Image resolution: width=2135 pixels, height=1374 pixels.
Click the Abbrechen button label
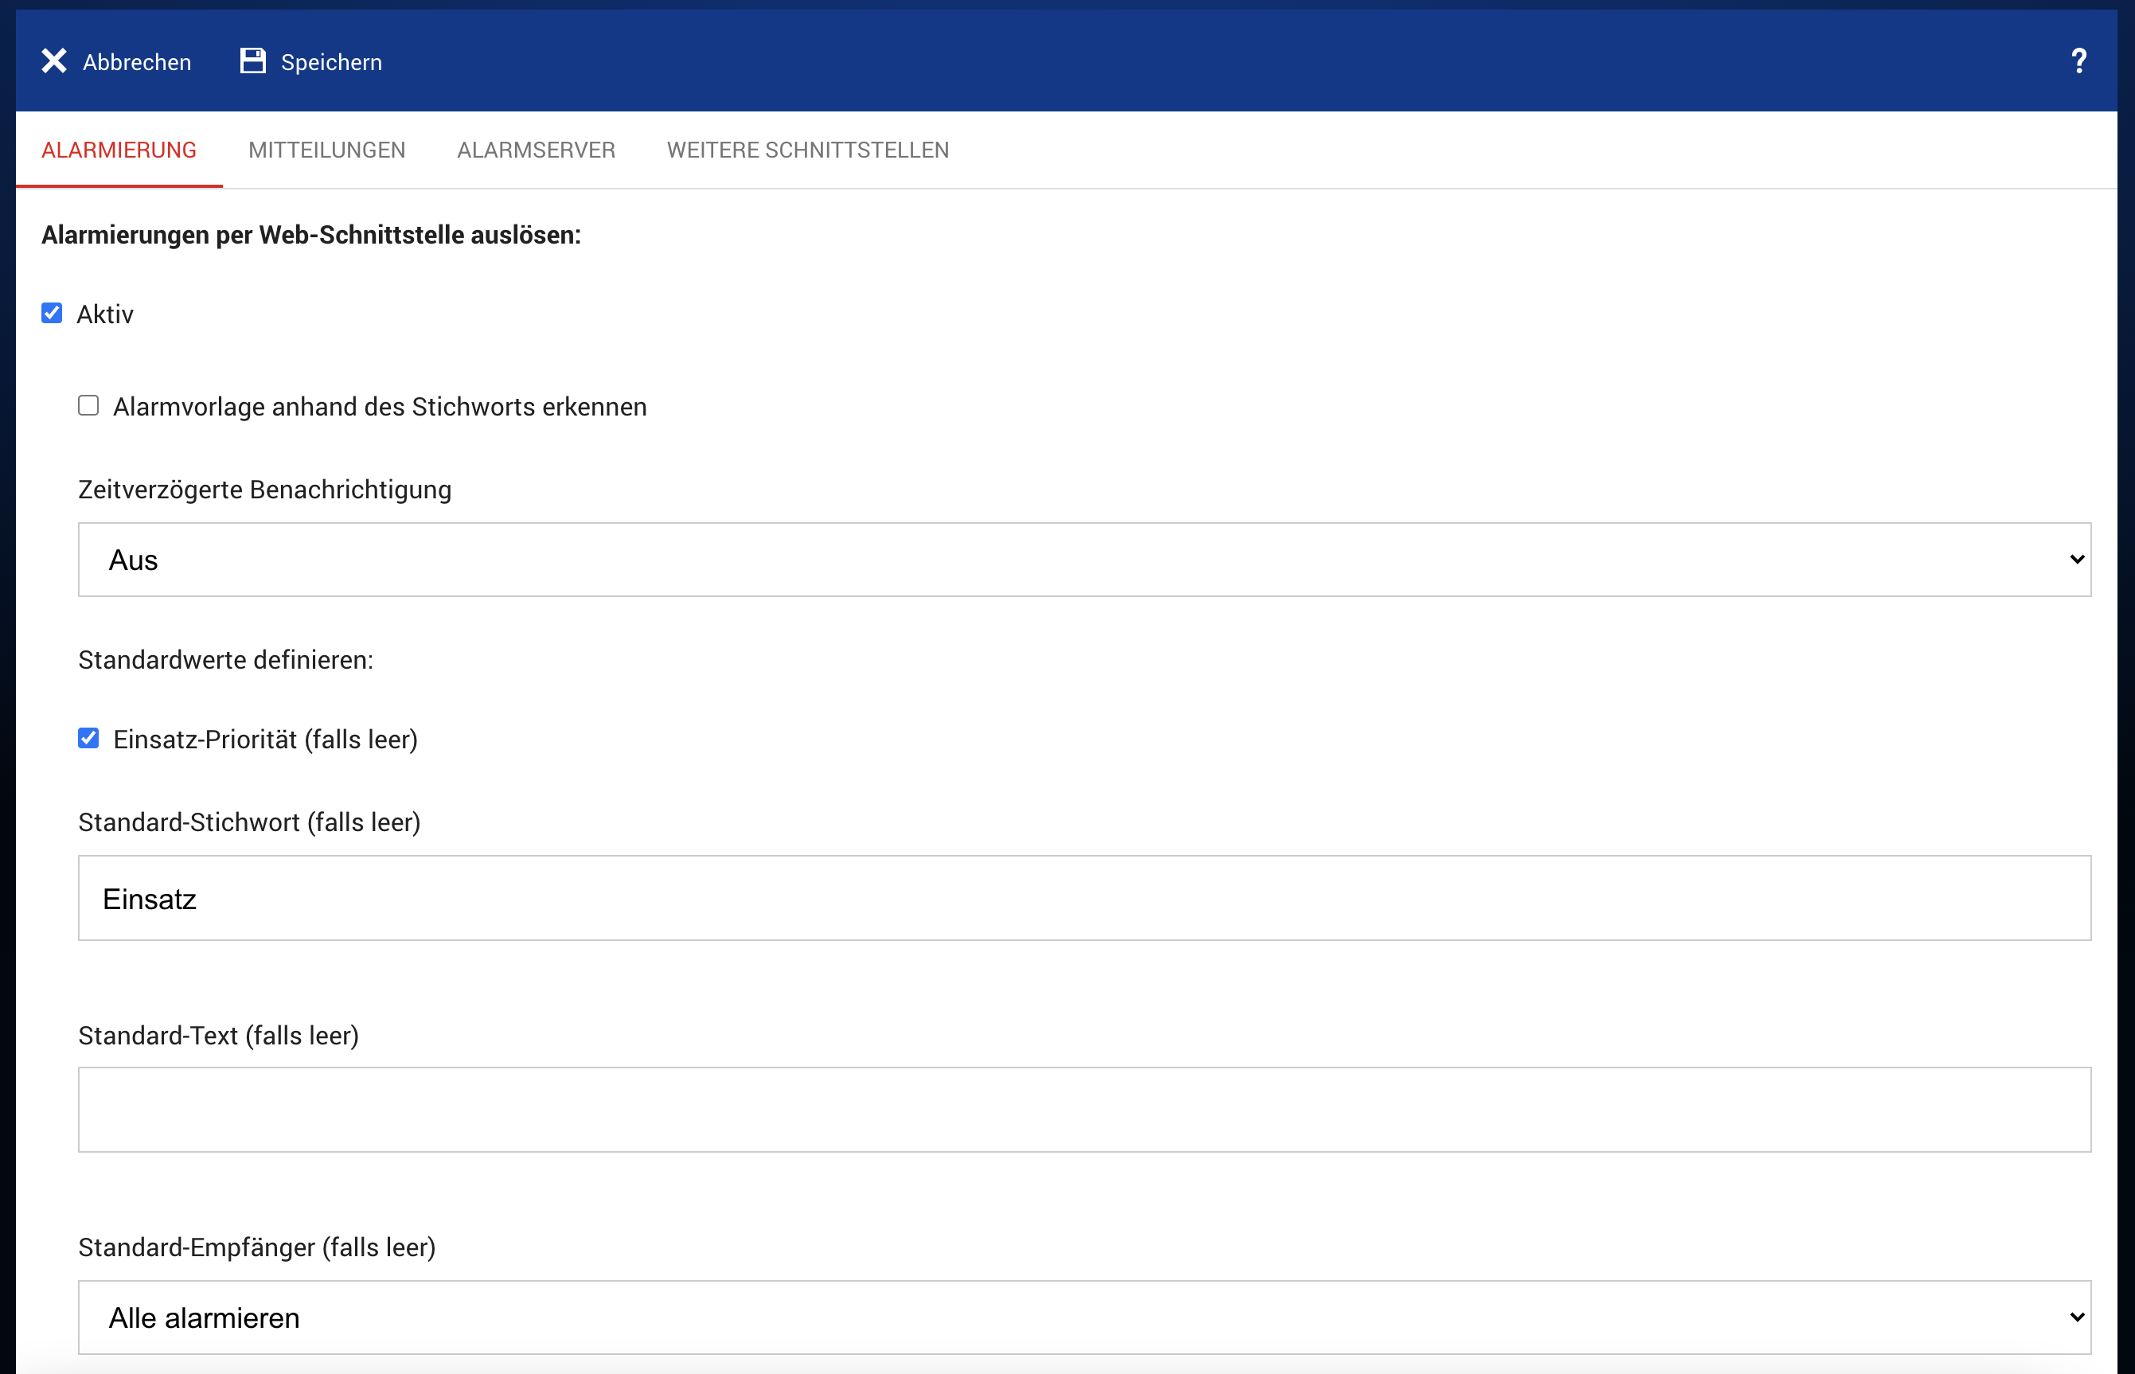tap(136, 62)
